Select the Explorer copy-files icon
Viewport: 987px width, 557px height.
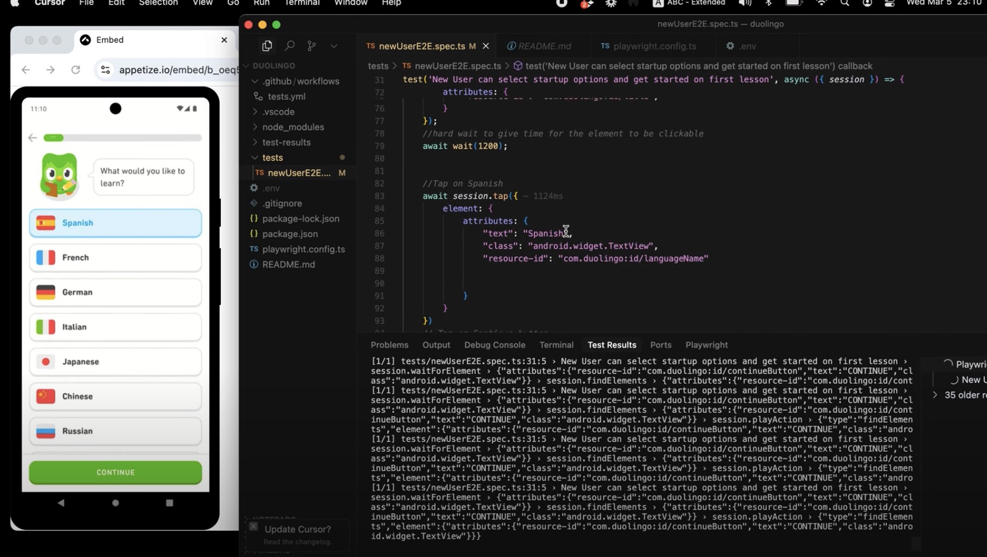tap(267, 46)
